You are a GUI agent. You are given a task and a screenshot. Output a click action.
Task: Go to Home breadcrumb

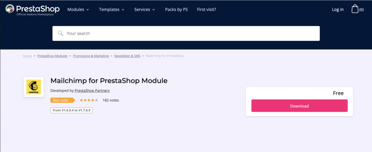[x=27, y=56]
